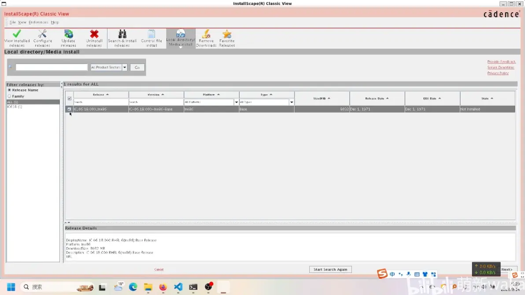This screenshot has height=295, width=525.
Task: Select Release Name filter radio button
Action: coord(9,90)
